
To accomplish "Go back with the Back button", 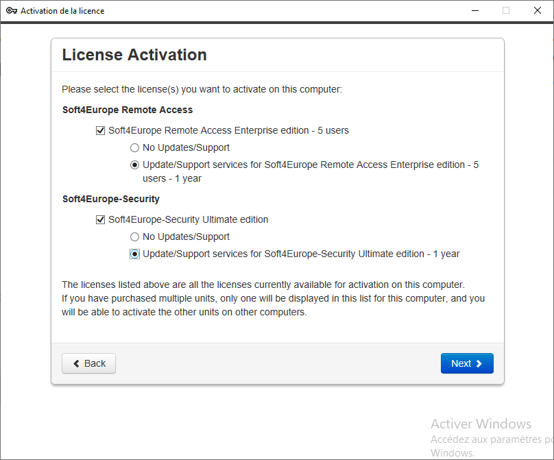I will click(88, 363).
